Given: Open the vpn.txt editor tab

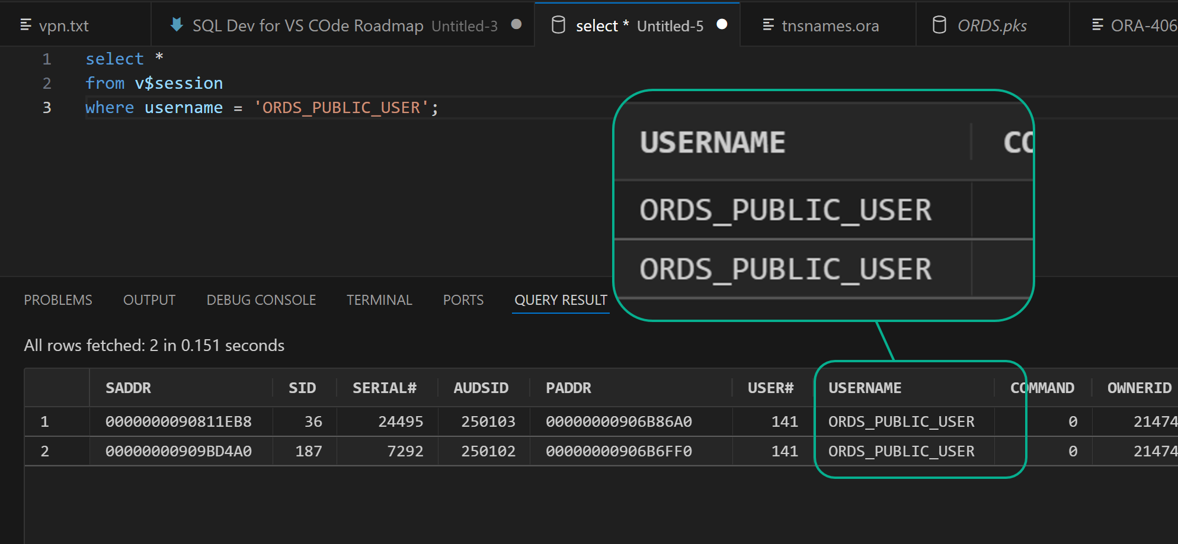Looking at the screenshot, I should [75, 25].
